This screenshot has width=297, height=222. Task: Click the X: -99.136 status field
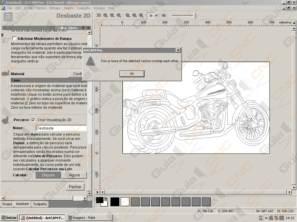tap(207, 211)
